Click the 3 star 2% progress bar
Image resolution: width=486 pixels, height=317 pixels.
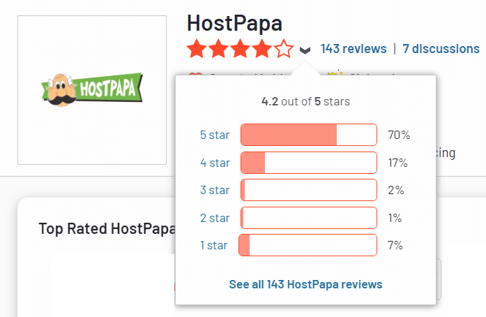[x=308, y=190]
